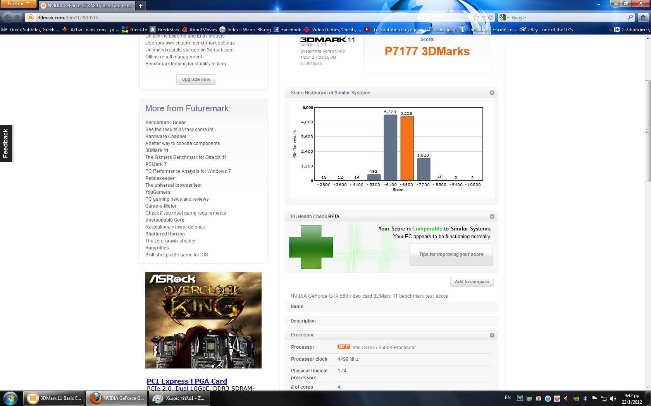651x406 pixels.
Task: Collapse the PC Health Check panel
Action: pyautogui.click(x=492, y=217)
